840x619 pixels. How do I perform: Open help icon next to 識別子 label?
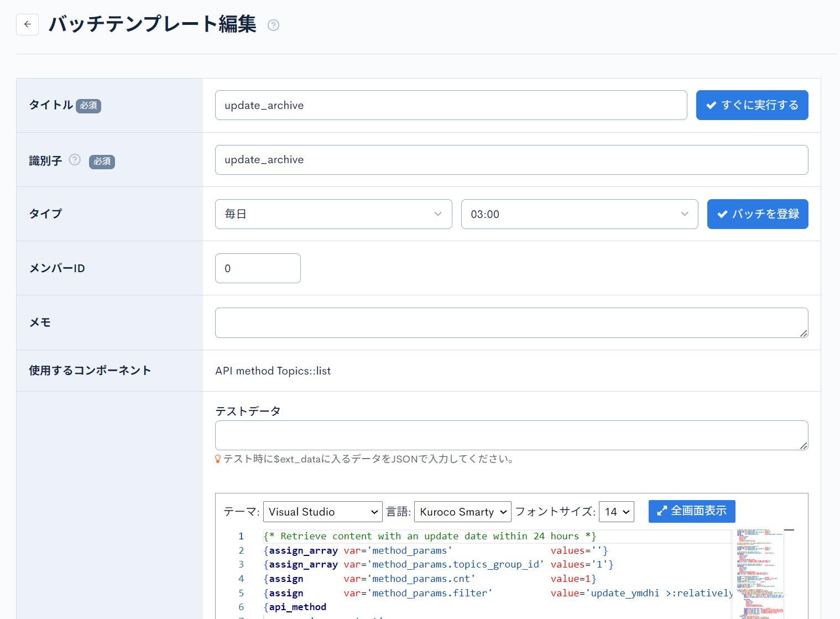tap(75, 160)
